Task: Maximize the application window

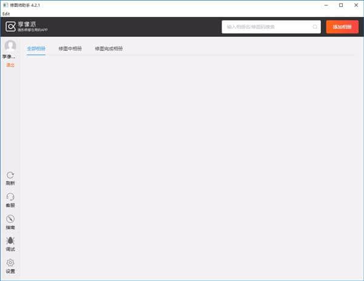Action: [341, 5]
